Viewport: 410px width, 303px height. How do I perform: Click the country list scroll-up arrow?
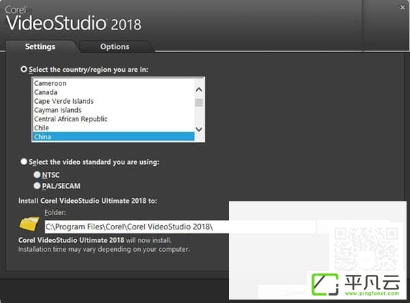click(x=199, y=90)
